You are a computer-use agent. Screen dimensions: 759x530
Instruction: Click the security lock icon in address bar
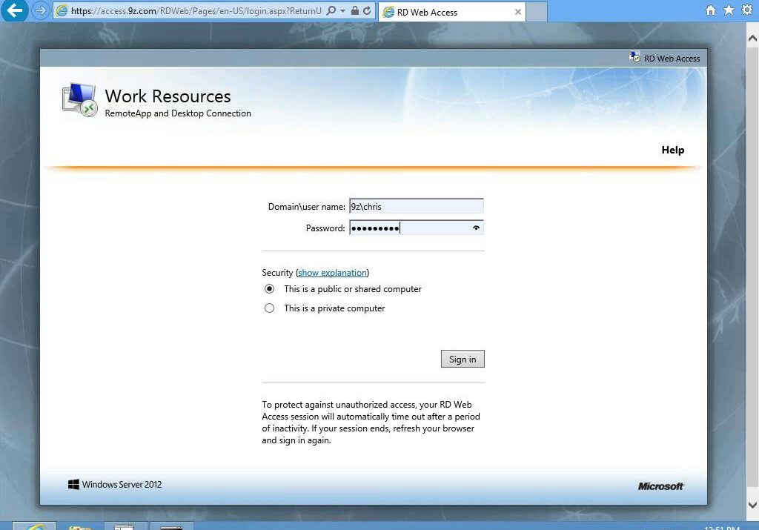(355, 11)
